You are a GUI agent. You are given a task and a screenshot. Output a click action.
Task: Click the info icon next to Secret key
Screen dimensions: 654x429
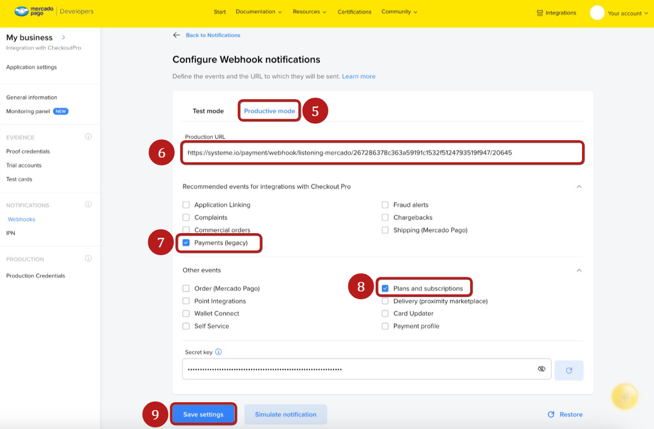219,352
